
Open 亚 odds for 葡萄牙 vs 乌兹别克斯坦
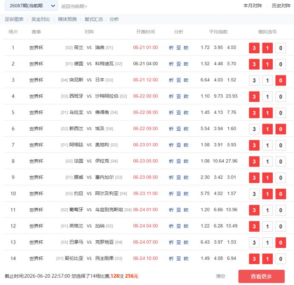click(179, 210)
